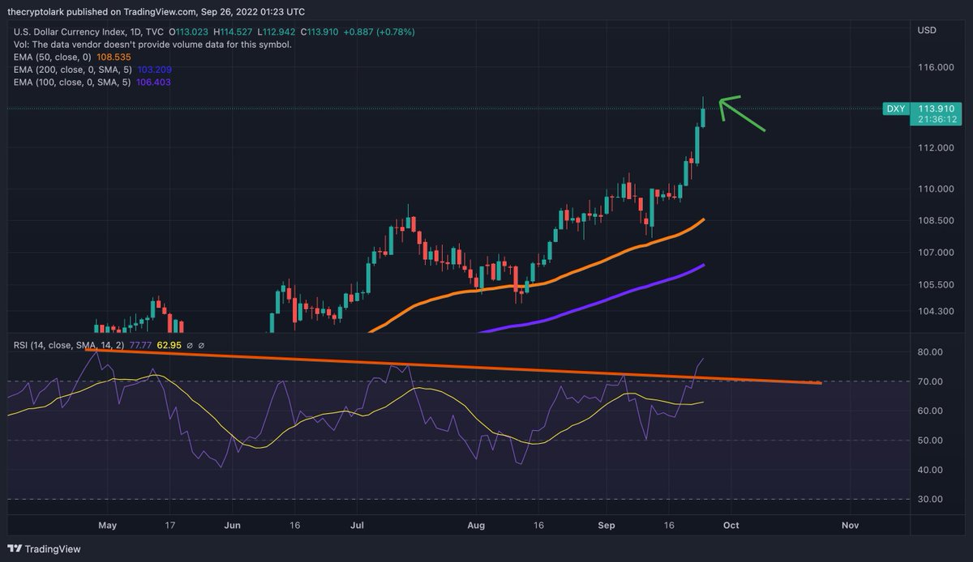The image size is (973, 562).
Task: Click the Nov label on time axis
Action: (851, 526)
